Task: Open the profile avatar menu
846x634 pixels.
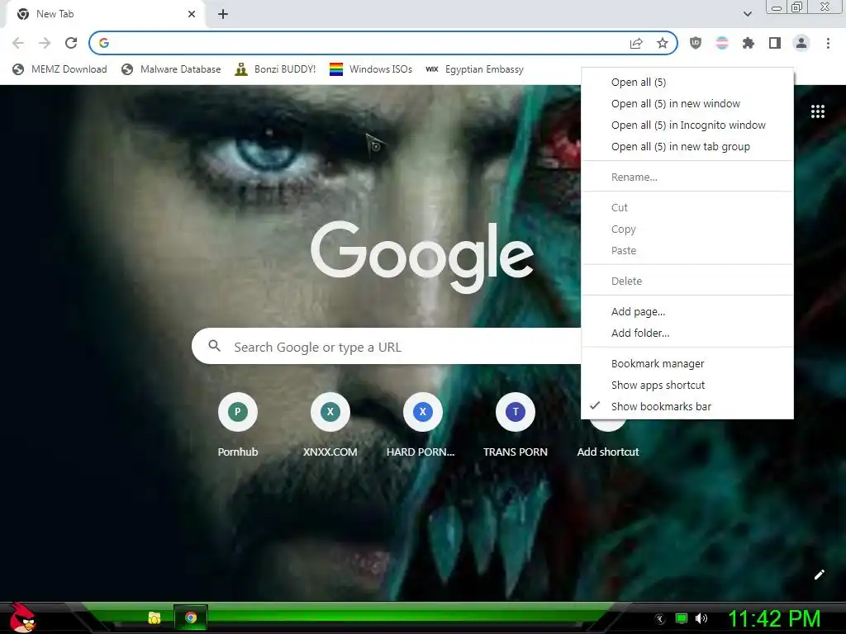Action: coord(801,43)
